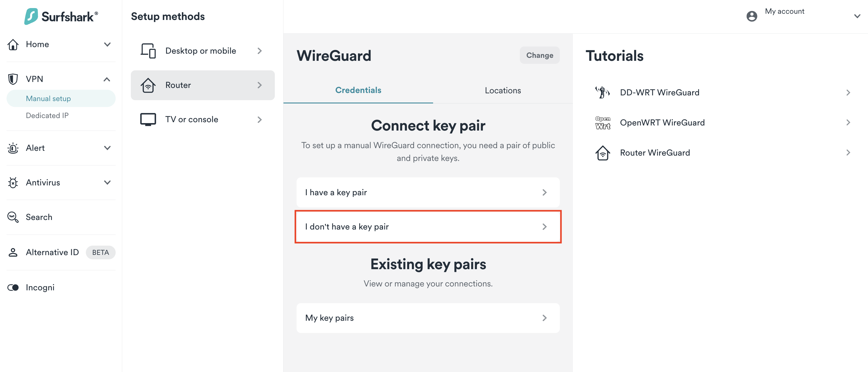Click the Home house icon

13,44
